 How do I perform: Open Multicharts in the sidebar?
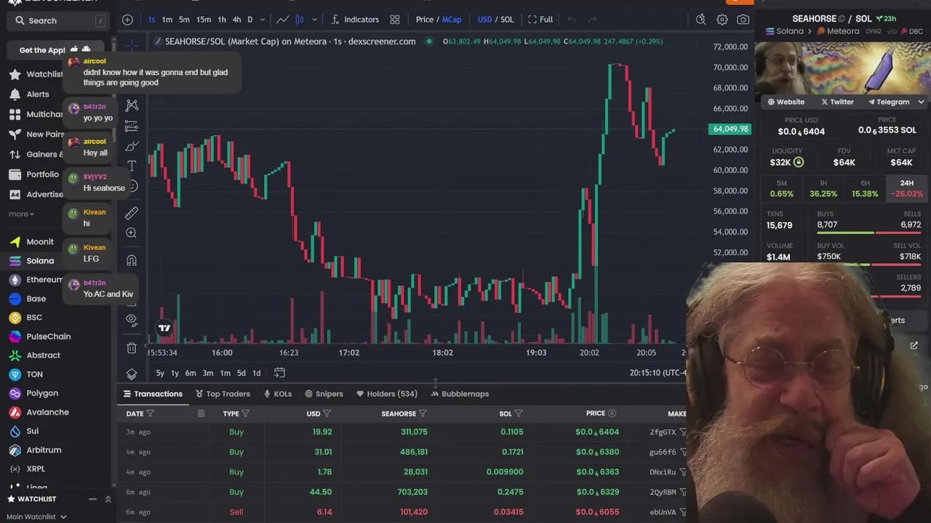coord(36,114)
